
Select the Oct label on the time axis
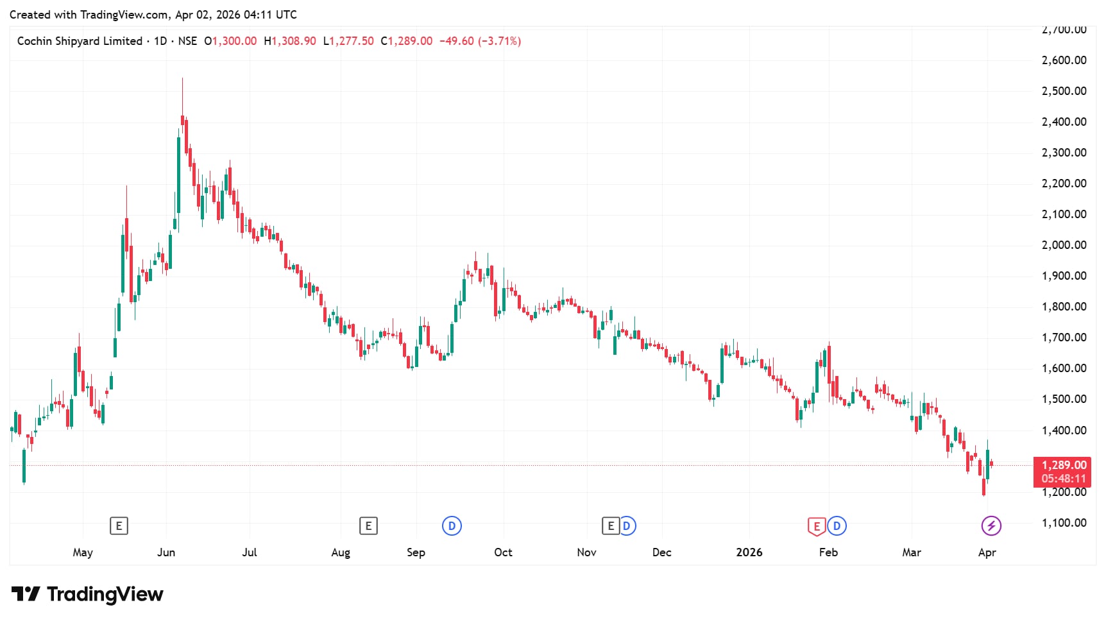tap(503, 552)
